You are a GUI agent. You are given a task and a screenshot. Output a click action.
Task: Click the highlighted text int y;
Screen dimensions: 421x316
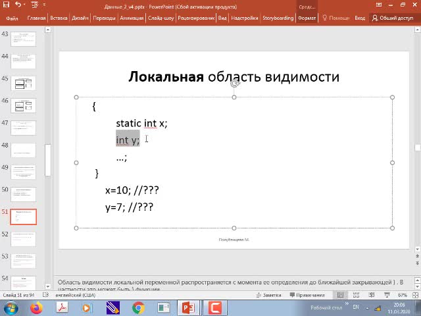coord(128,140)
